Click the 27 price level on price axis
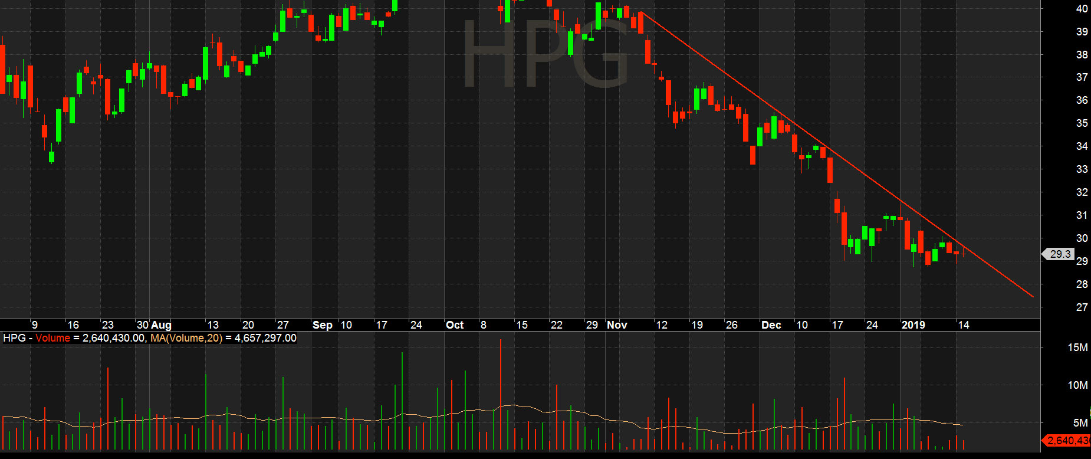Screen dimensions: 1091x459 [1082, 307]
